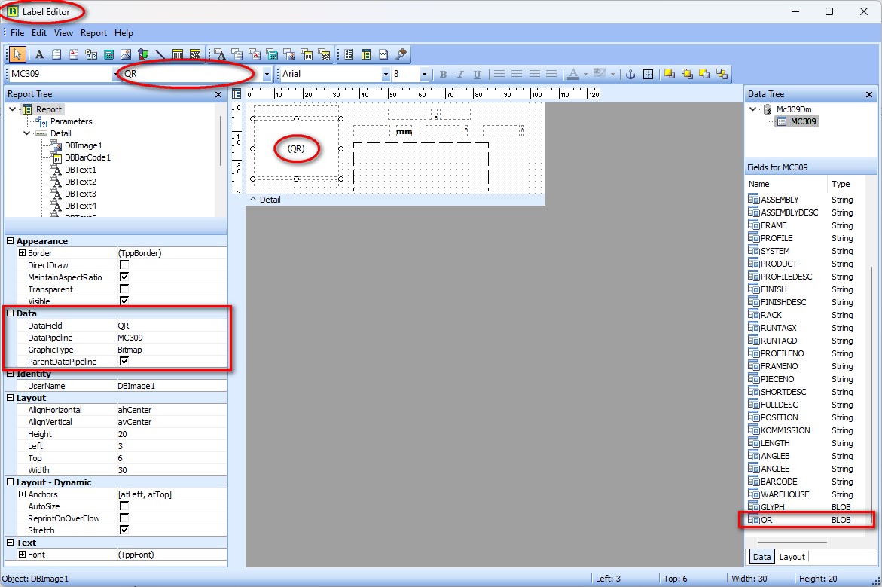Close the Data Tree panel

click(x=869, y=94)
